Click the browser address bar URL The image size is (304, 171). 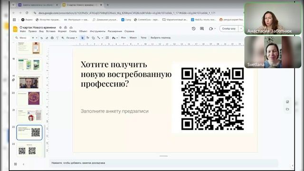coord(127,13)
